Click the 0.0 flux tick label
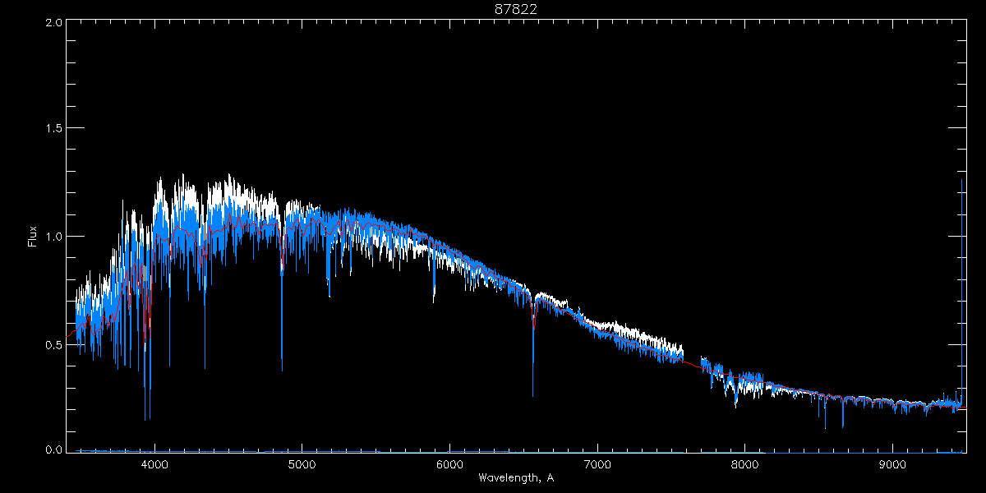 (x=53, y=450)
